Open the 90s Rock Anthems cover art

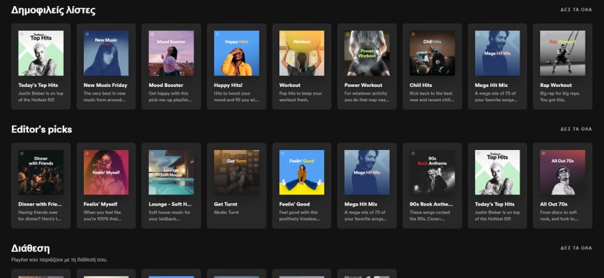(432, 173)
